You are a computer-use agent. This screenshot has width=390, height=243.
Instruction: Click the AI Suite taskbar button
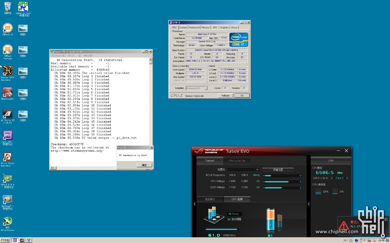[22, 241]
